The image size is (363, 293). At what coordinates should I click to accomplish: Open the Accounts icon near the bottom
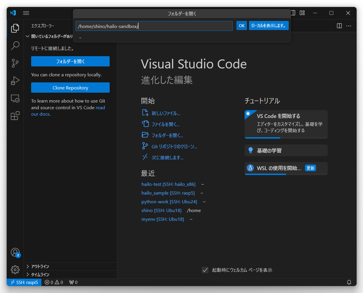click(15, 252)
